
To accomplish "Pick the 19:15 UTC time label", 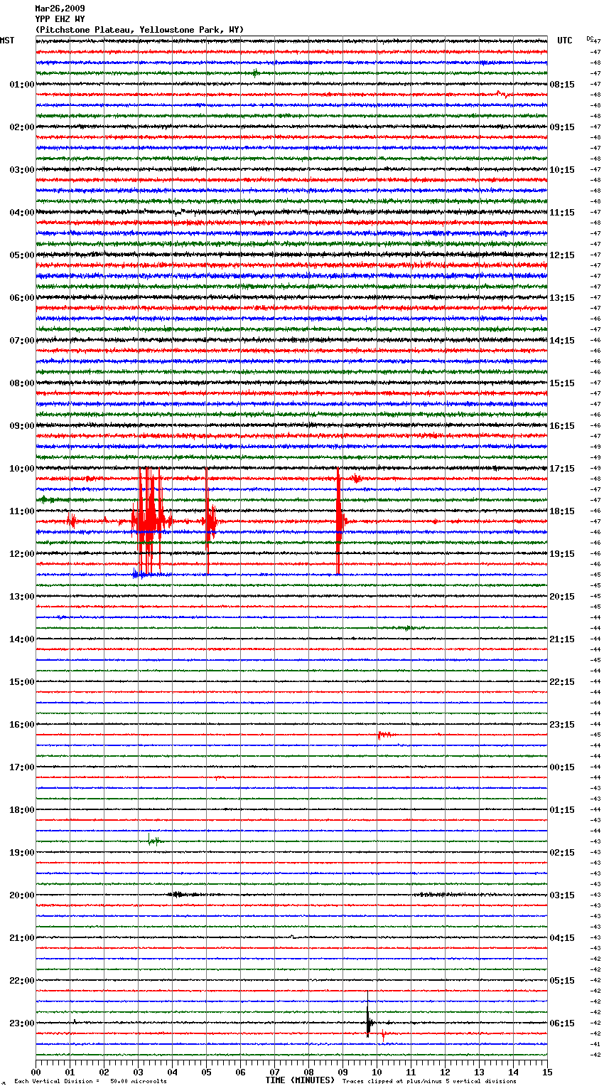I will coord(562,554).
